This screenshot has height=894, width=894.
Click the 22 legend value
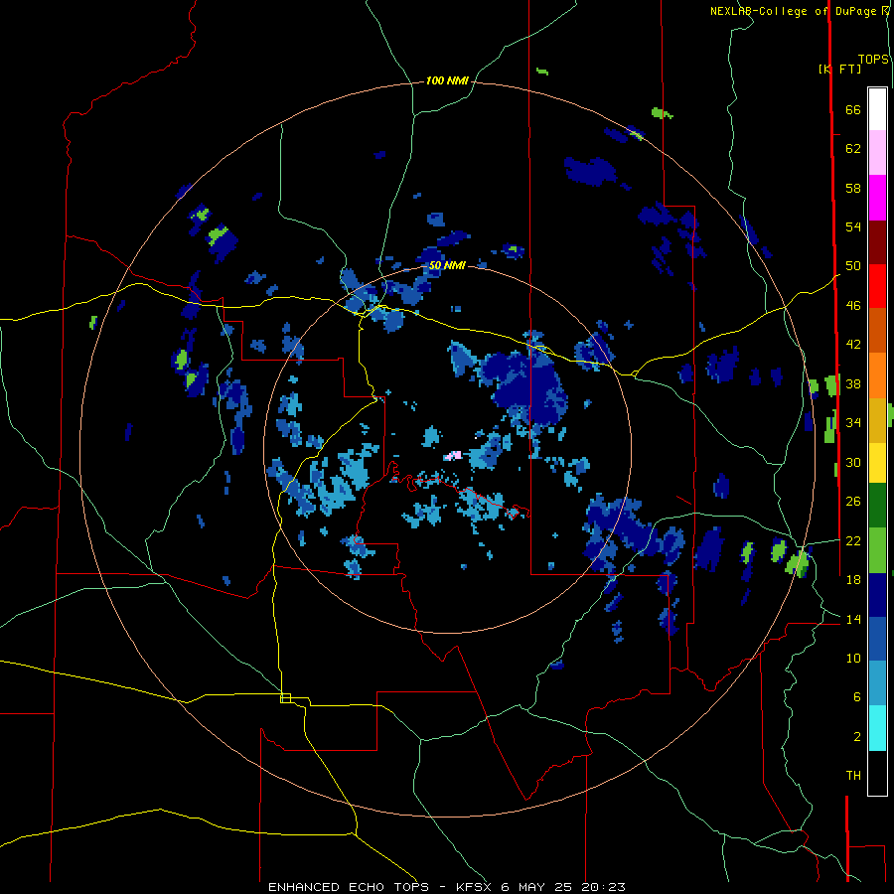click(853, 540)
